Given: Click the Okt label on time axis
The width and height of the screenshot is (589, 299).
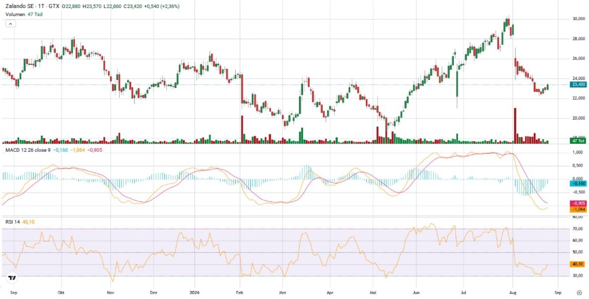Looking at the screenshot, I should click(x=60, y=292).
